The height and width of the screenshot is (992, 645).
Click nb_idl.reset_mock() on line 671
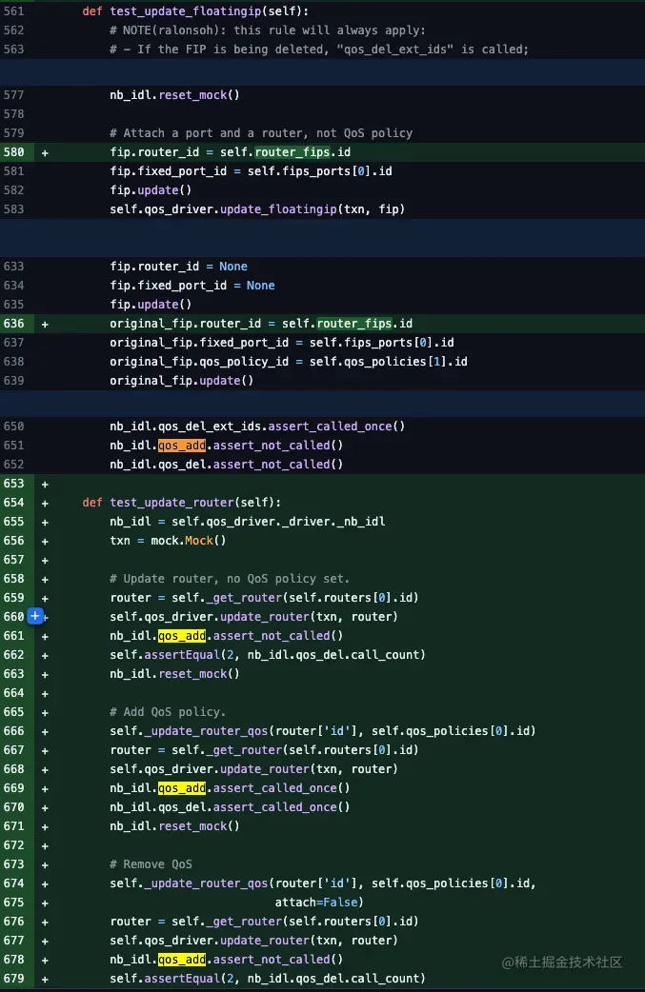174,825
